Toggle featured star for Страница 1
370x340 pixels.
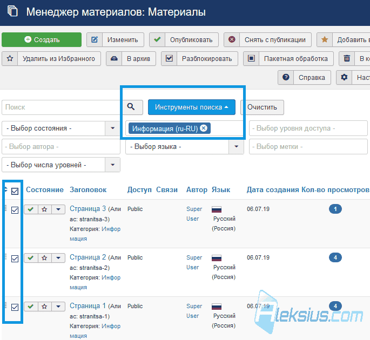click(44, 307)
